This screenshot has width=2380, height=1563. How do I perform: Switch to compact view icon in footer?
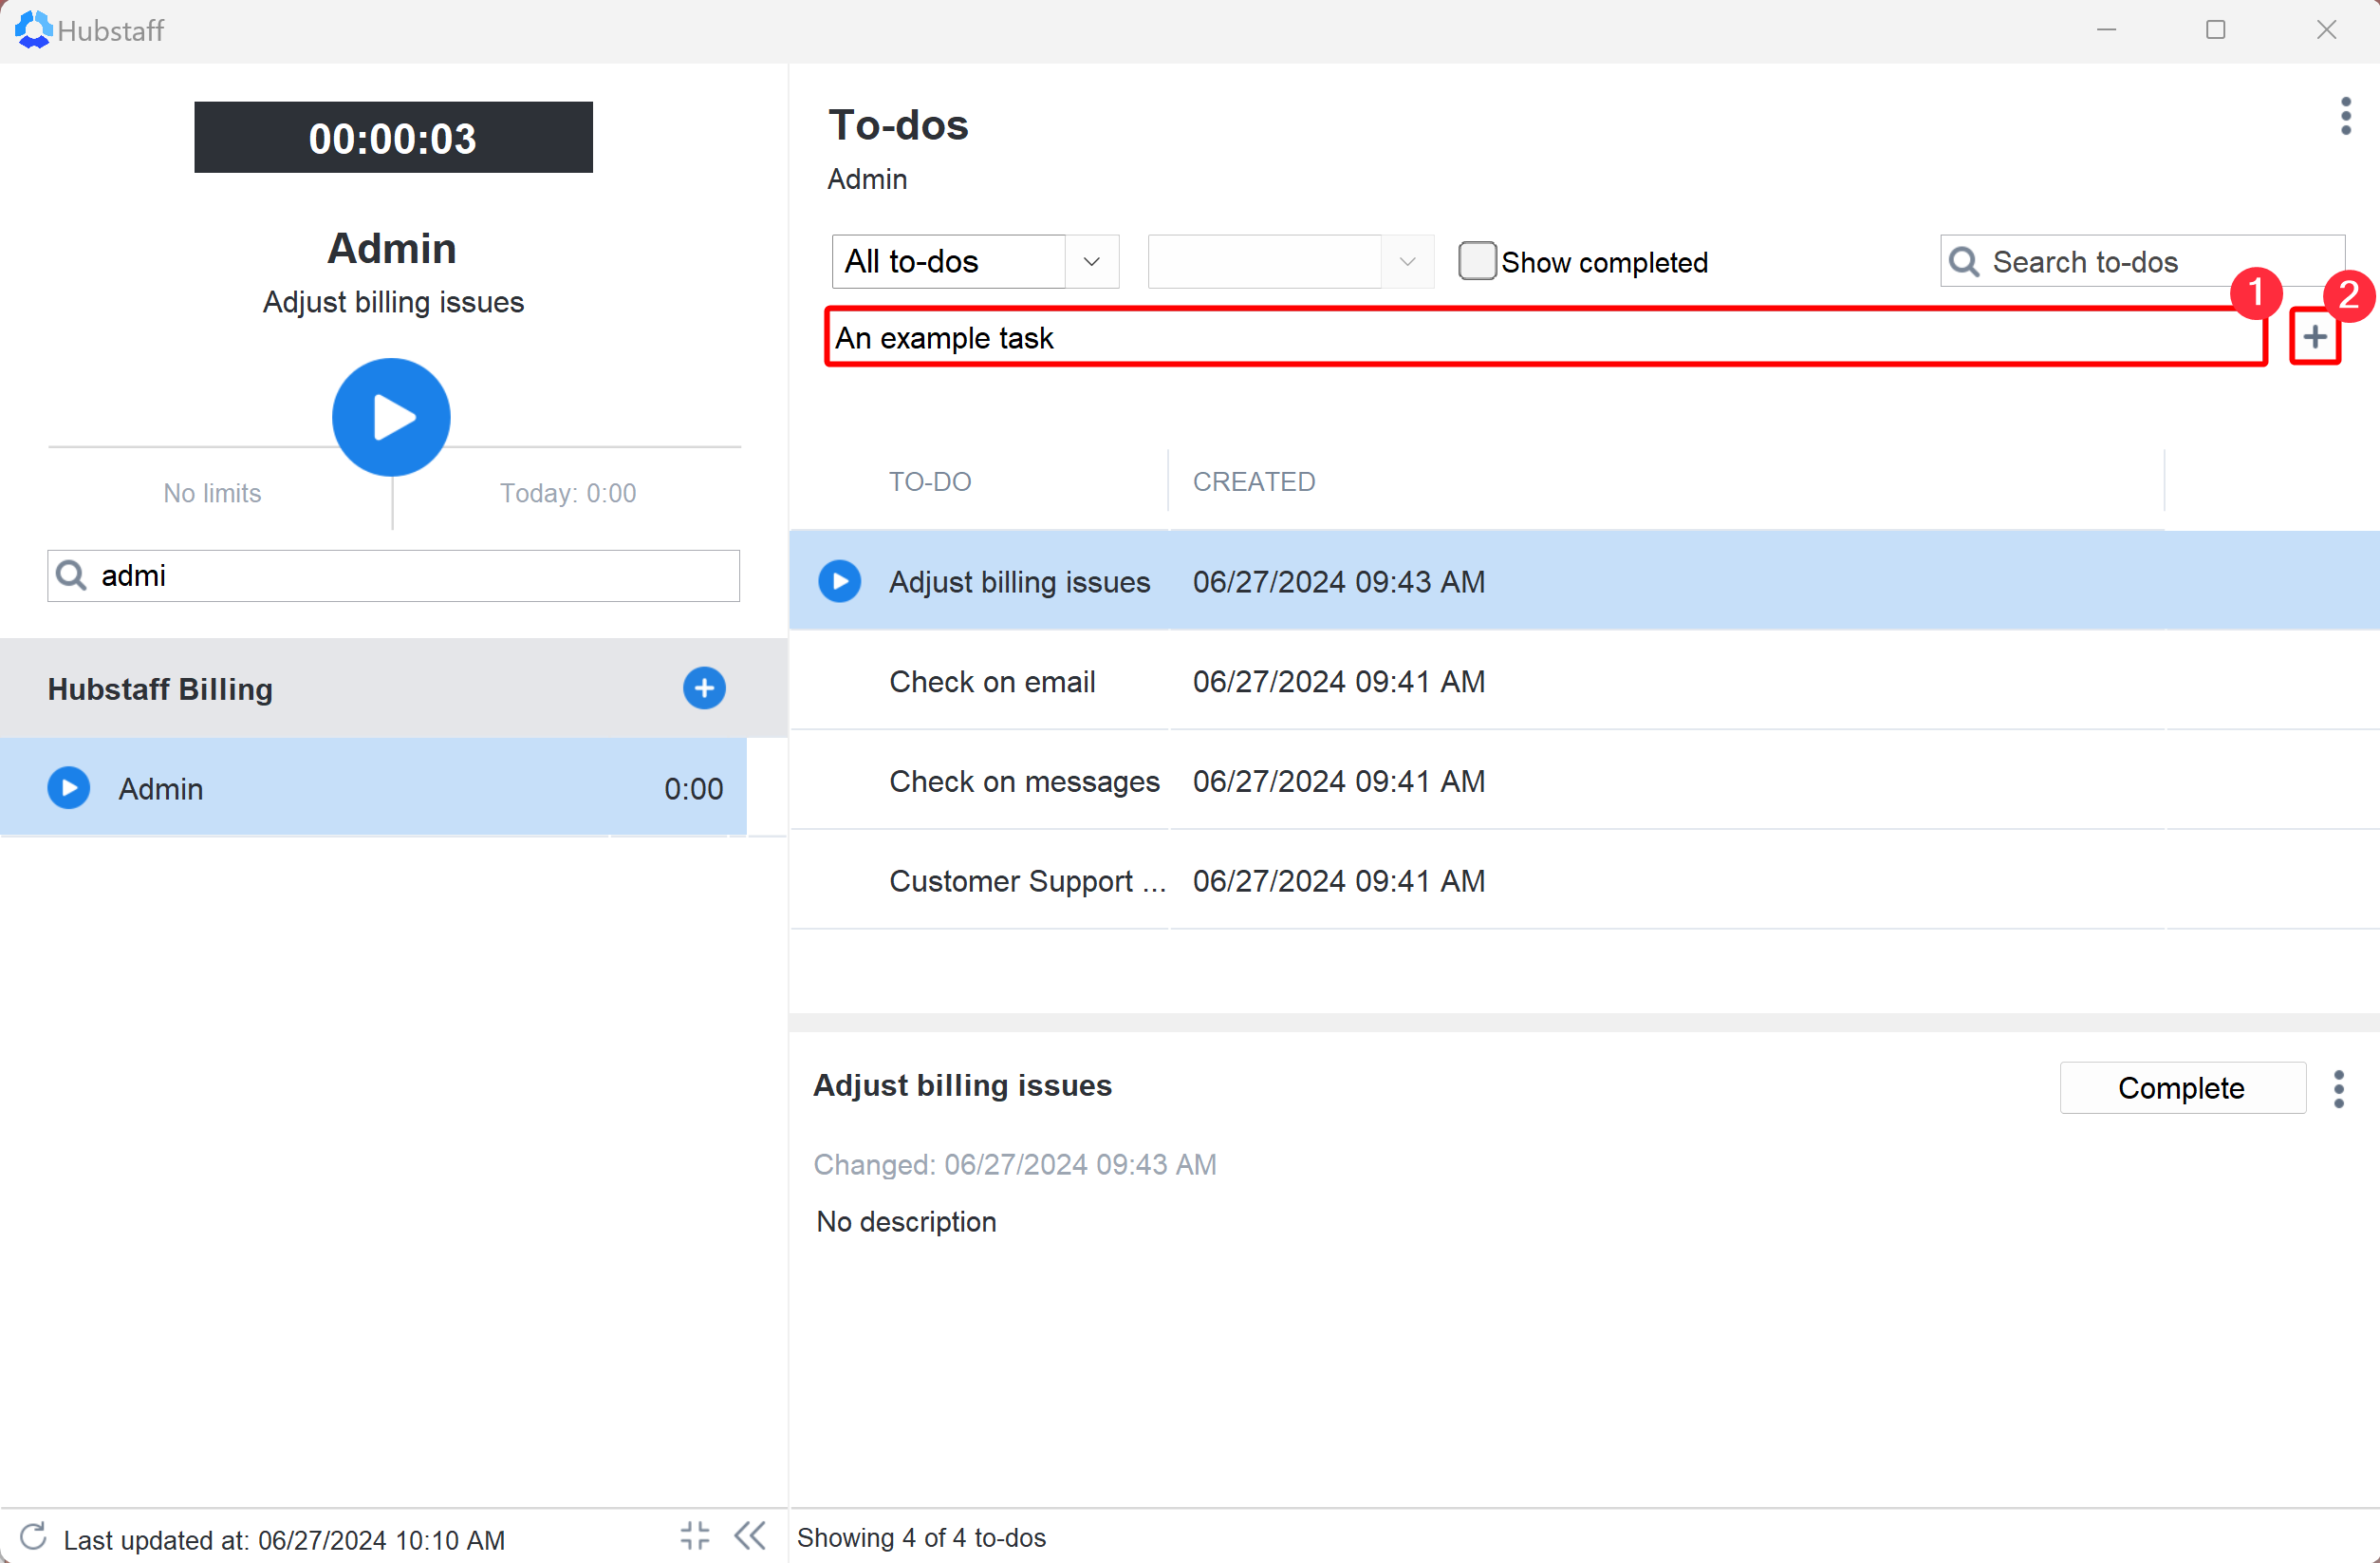point(695,1536)
